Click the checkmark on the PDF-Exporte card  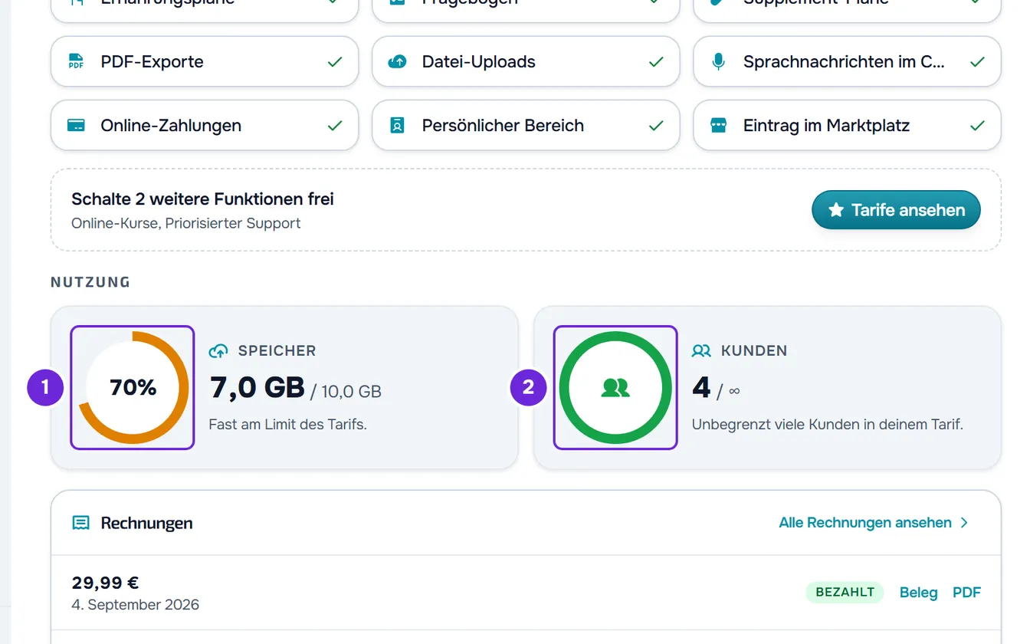tap(335, 62)
